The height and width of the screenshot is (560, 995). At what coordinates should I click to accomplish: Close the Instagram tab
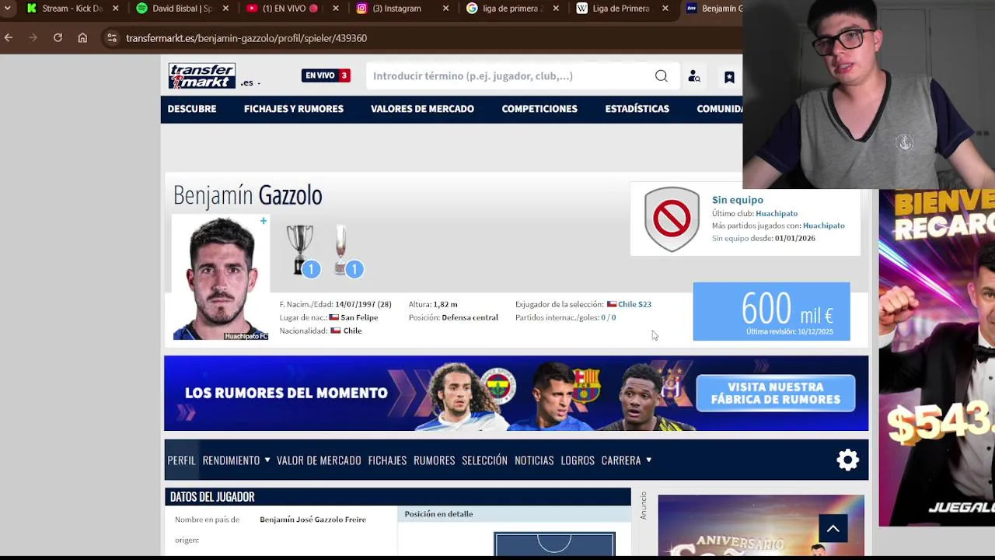click(445, 9)
